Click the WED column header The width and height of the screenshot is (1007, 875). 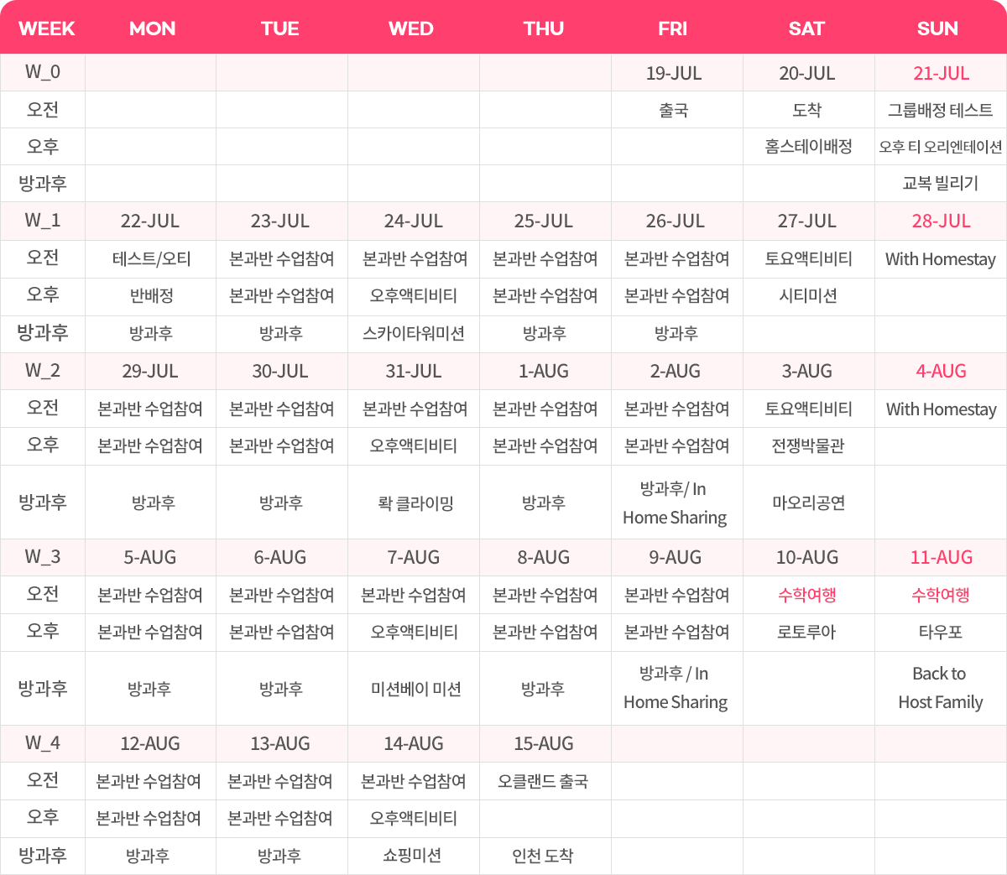coord(411,29)
